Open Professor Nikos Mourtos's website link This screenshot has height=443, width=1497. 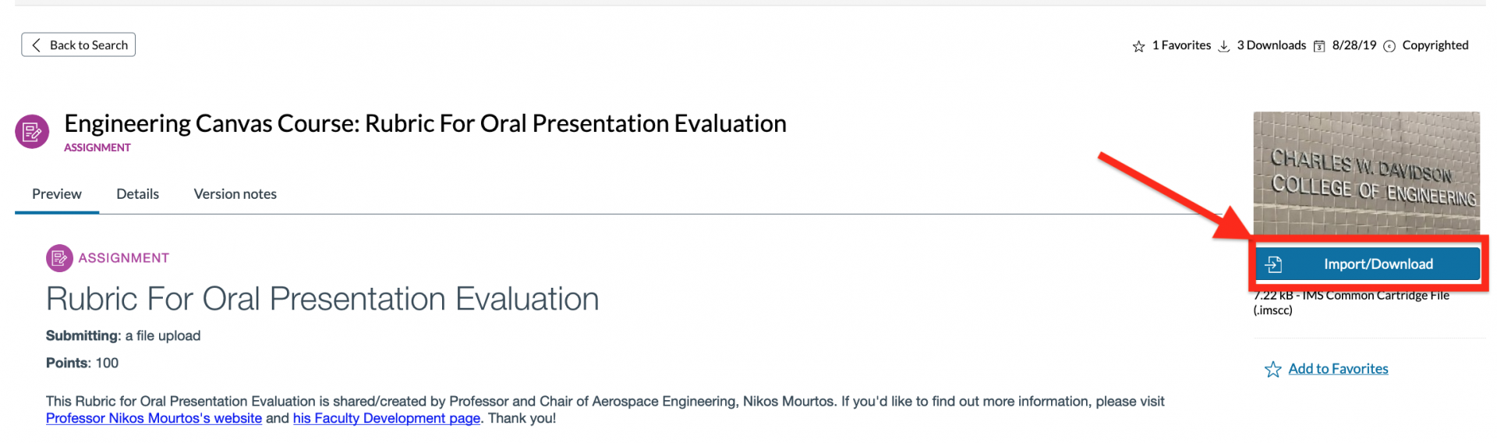point(154,419)
